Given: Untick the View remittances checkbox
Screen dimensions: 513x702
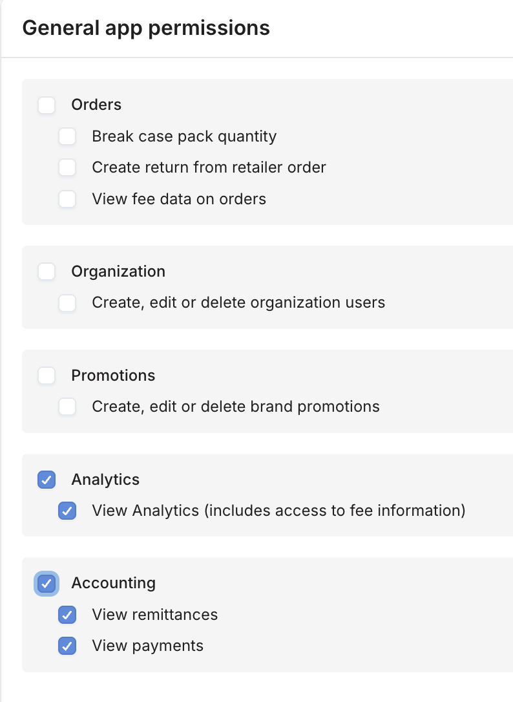Looking at the screenshot, I should [67, 615].
